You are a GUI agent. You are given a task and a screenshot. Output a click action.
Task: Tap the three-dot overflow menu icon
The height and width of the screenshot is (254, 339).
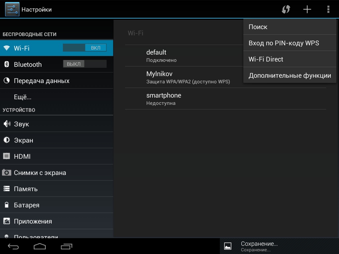point(328,10)
